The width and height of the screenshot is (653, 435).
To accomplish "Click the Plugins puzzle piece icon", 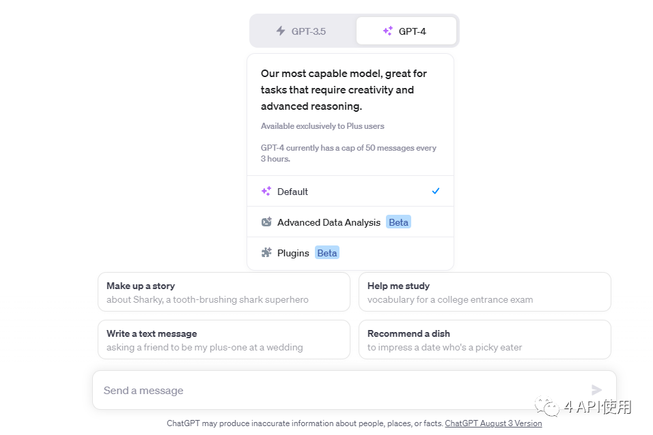I will tap(266, 253).
